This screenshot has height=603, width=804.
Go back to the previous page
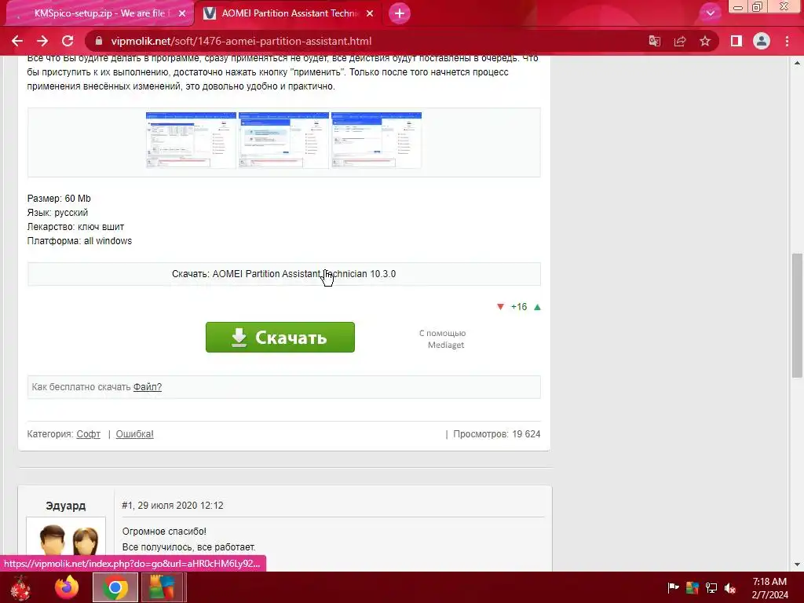[x=17, y=41]
